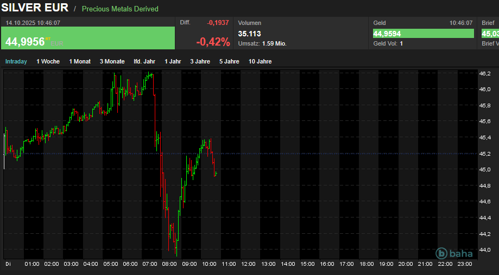Click the 18:00 time axis label
The height and width of the screenshot is (275, 499).
click(x=367, y=264)
